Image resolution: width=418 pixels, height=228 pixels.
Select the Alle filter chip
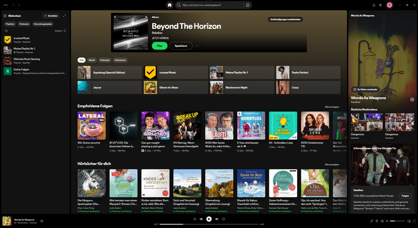(81, 60)
